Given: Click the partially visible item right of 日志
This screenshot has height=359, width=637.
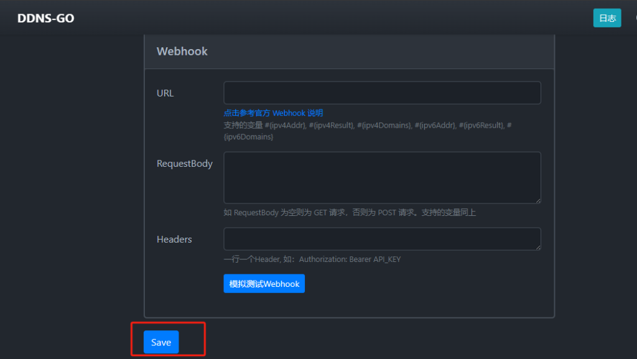Looking at the screenshot, I should (x=635, y=18).
